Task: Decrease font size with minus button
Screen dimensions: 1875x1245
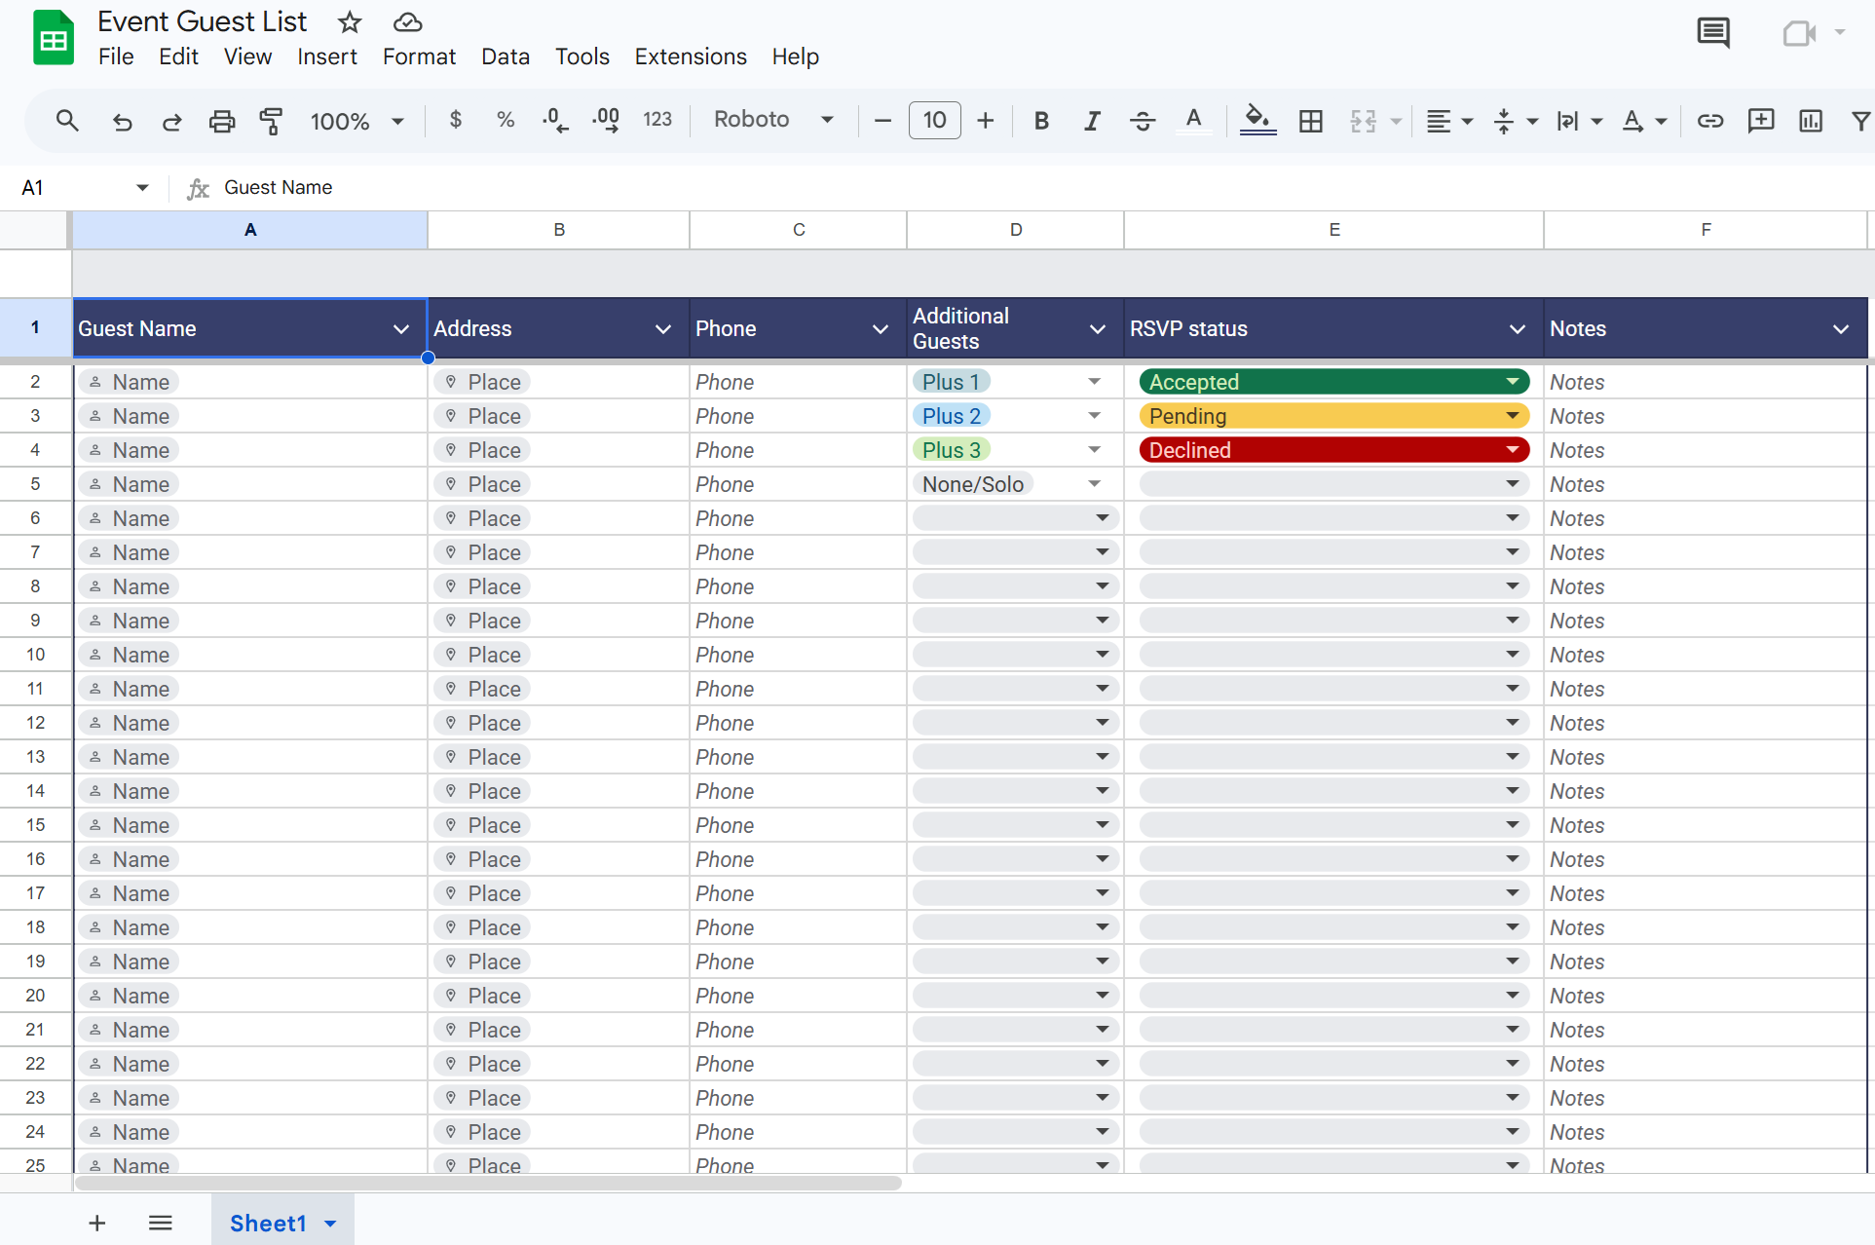Action: (882, 121)
